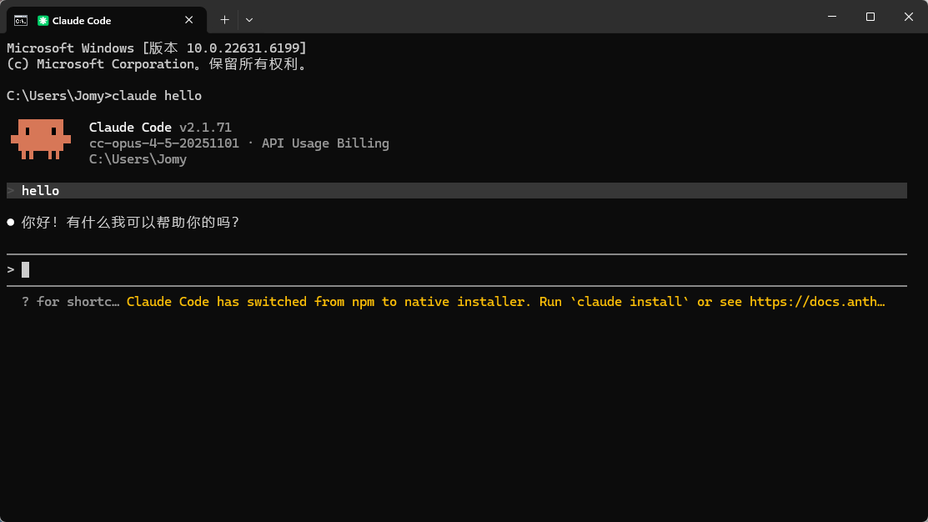The height and width of the screenshot is (522, 928).
Task: Minimize the terminal window
Action: pos(831,17)
